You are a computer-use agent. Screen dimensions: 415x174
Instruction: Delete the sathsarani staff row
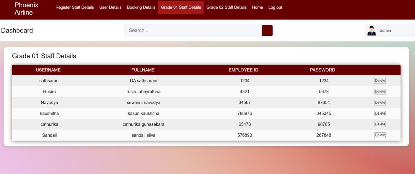pyautogui.click(x=380, y=81)
